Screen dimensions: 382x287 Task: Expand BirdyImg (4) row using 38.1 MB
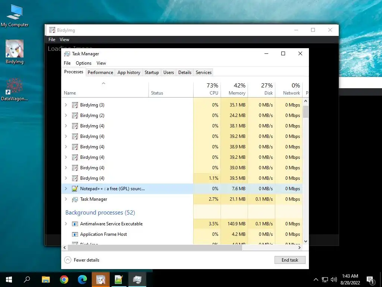[66, 126]
